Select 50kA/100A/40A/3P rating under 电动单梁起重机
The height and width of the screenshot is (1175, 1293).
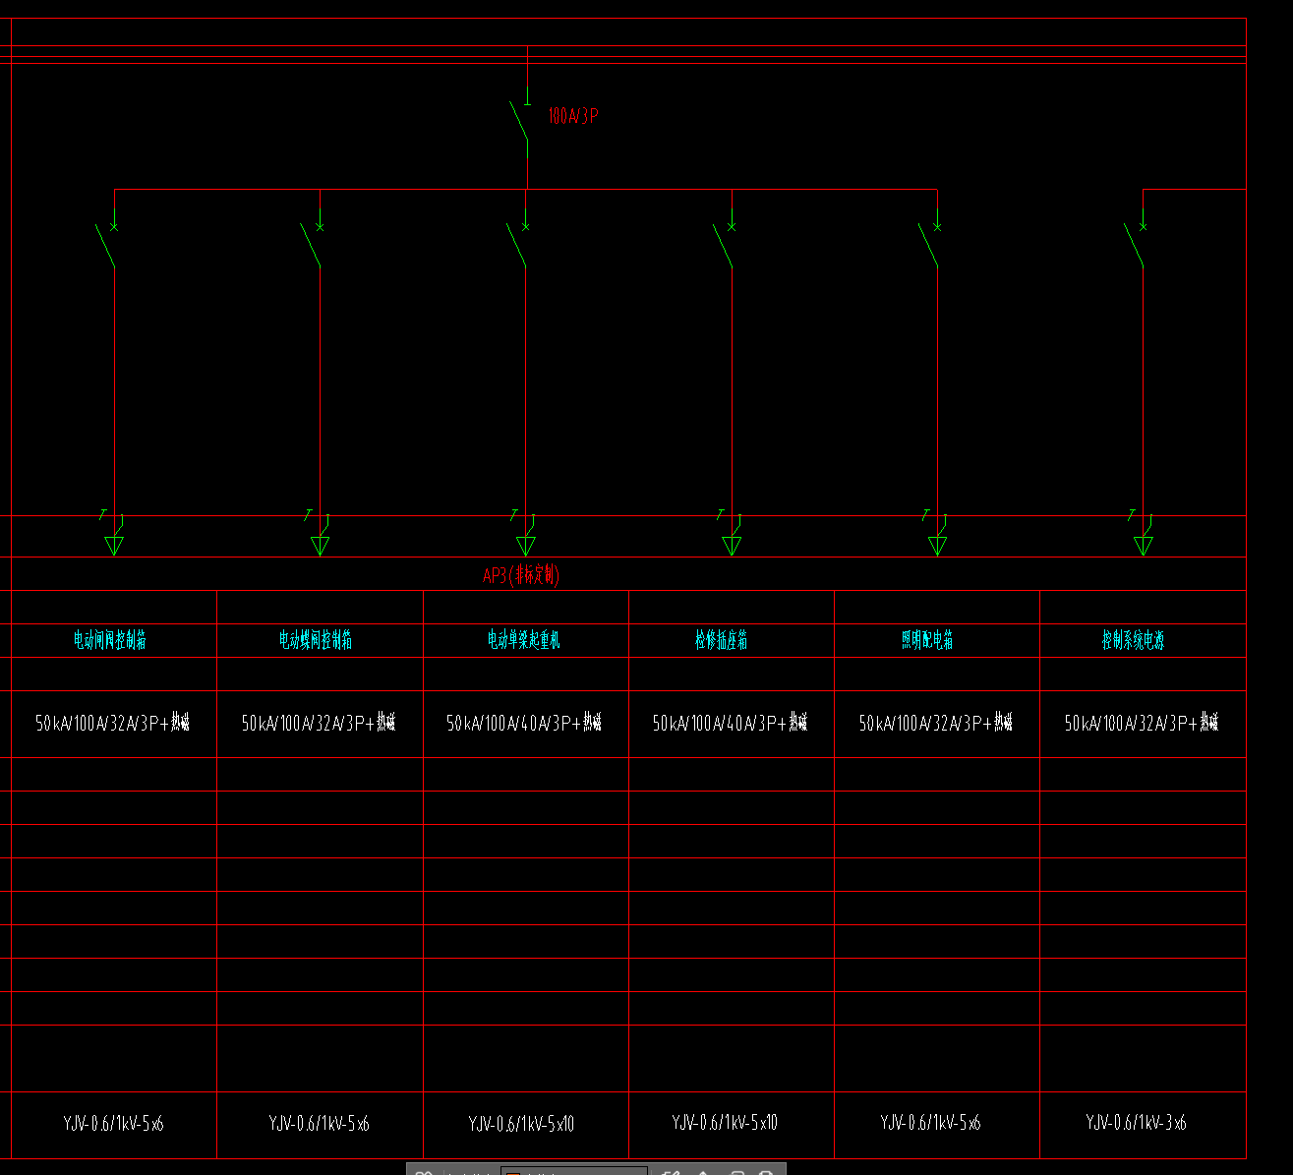(524, 723)
